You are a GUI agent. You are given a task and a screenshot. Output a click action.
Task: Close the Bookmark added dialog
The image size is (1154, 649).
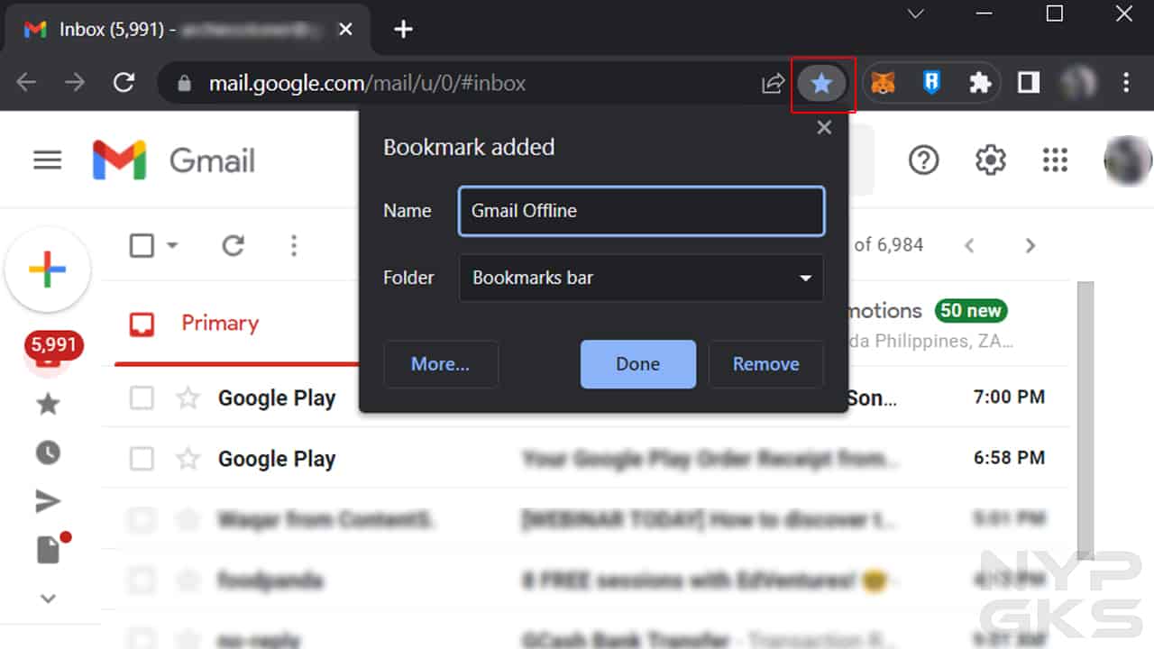point(824,128)
